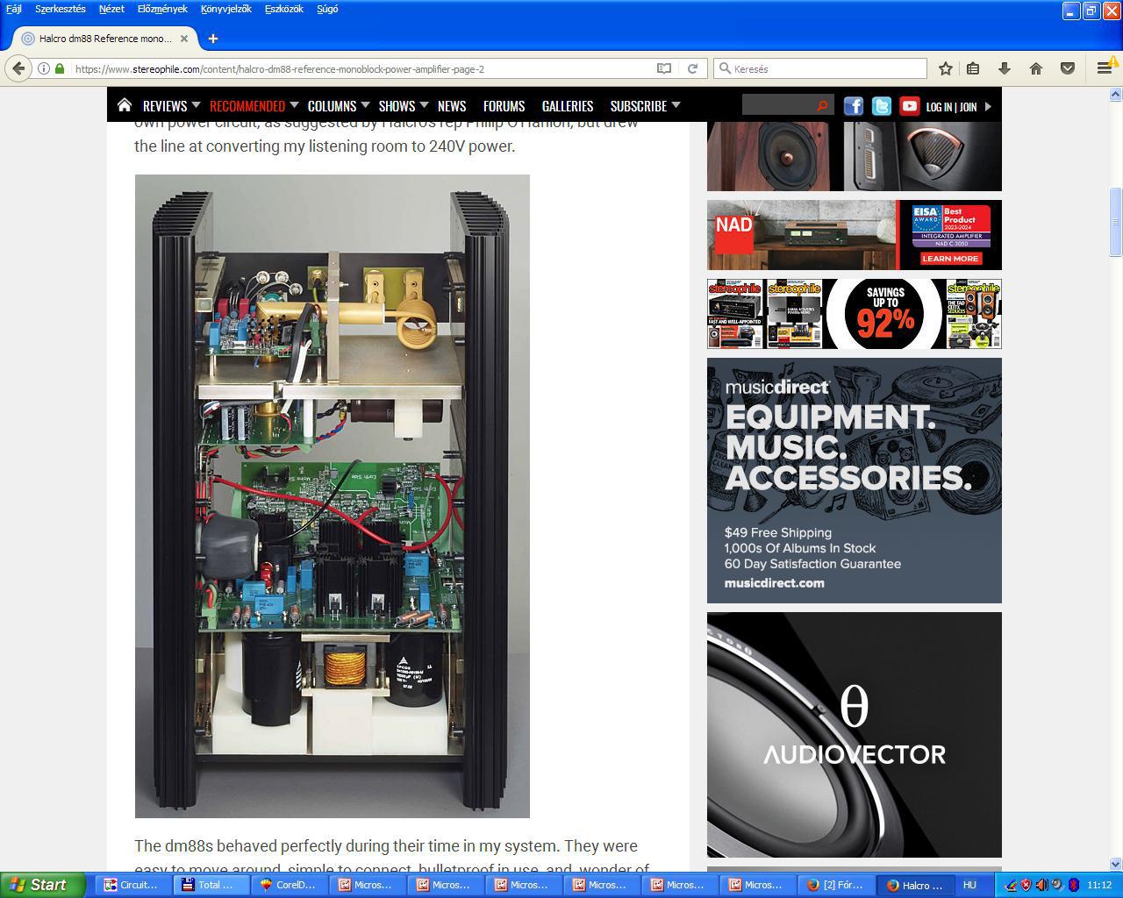1123x898 pixels.
Task: Open the Subscribe page
Action: tap(639, 105)
